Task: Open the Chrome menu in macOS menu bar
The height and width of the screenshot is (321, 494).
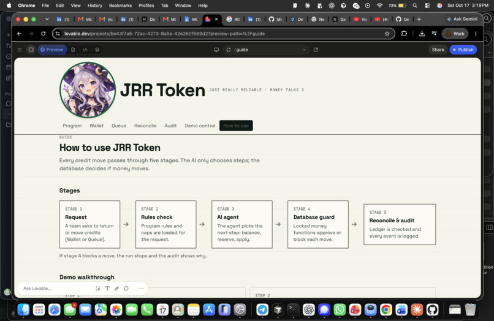Action: 26,6
